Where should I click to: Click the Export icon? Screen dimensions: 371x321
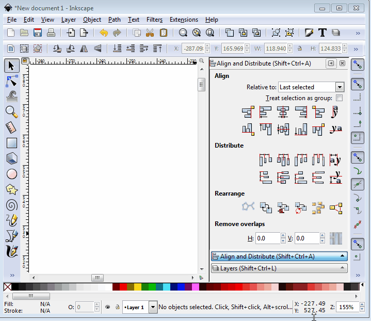[x=84, y=33]
